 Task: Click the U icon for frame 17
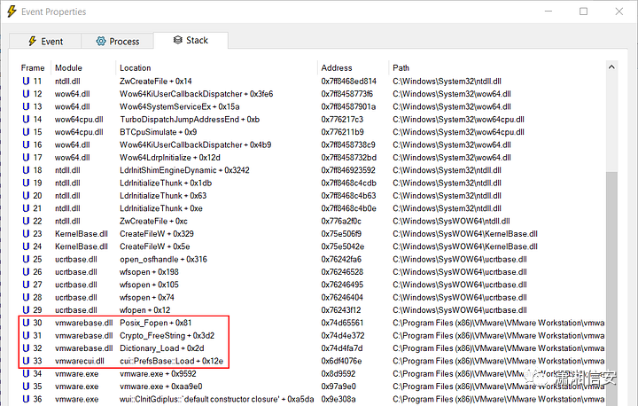pyautogui.click(x=26, y=157)
